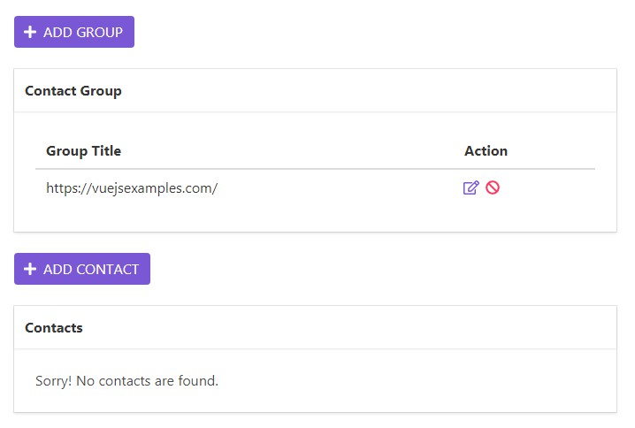Click the word 'Group' in Contact Group heading
Screen dimensions: 635x428
(x=101, y=90)
